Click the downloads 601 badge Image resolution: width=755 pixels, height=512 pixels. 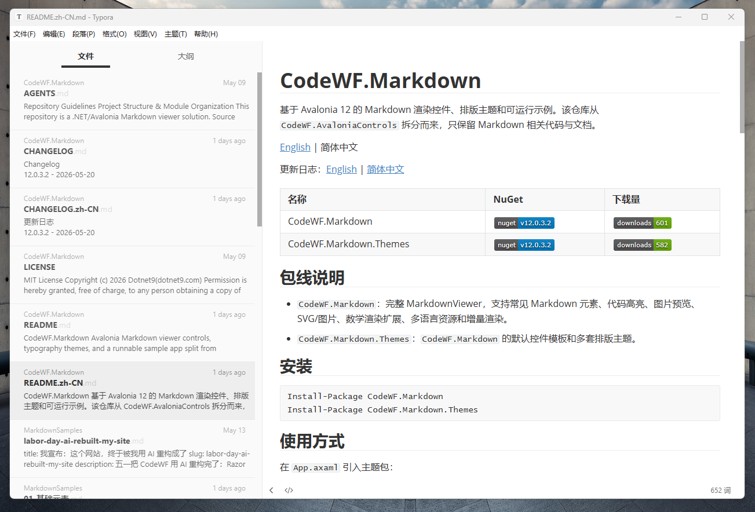(643, 223)
